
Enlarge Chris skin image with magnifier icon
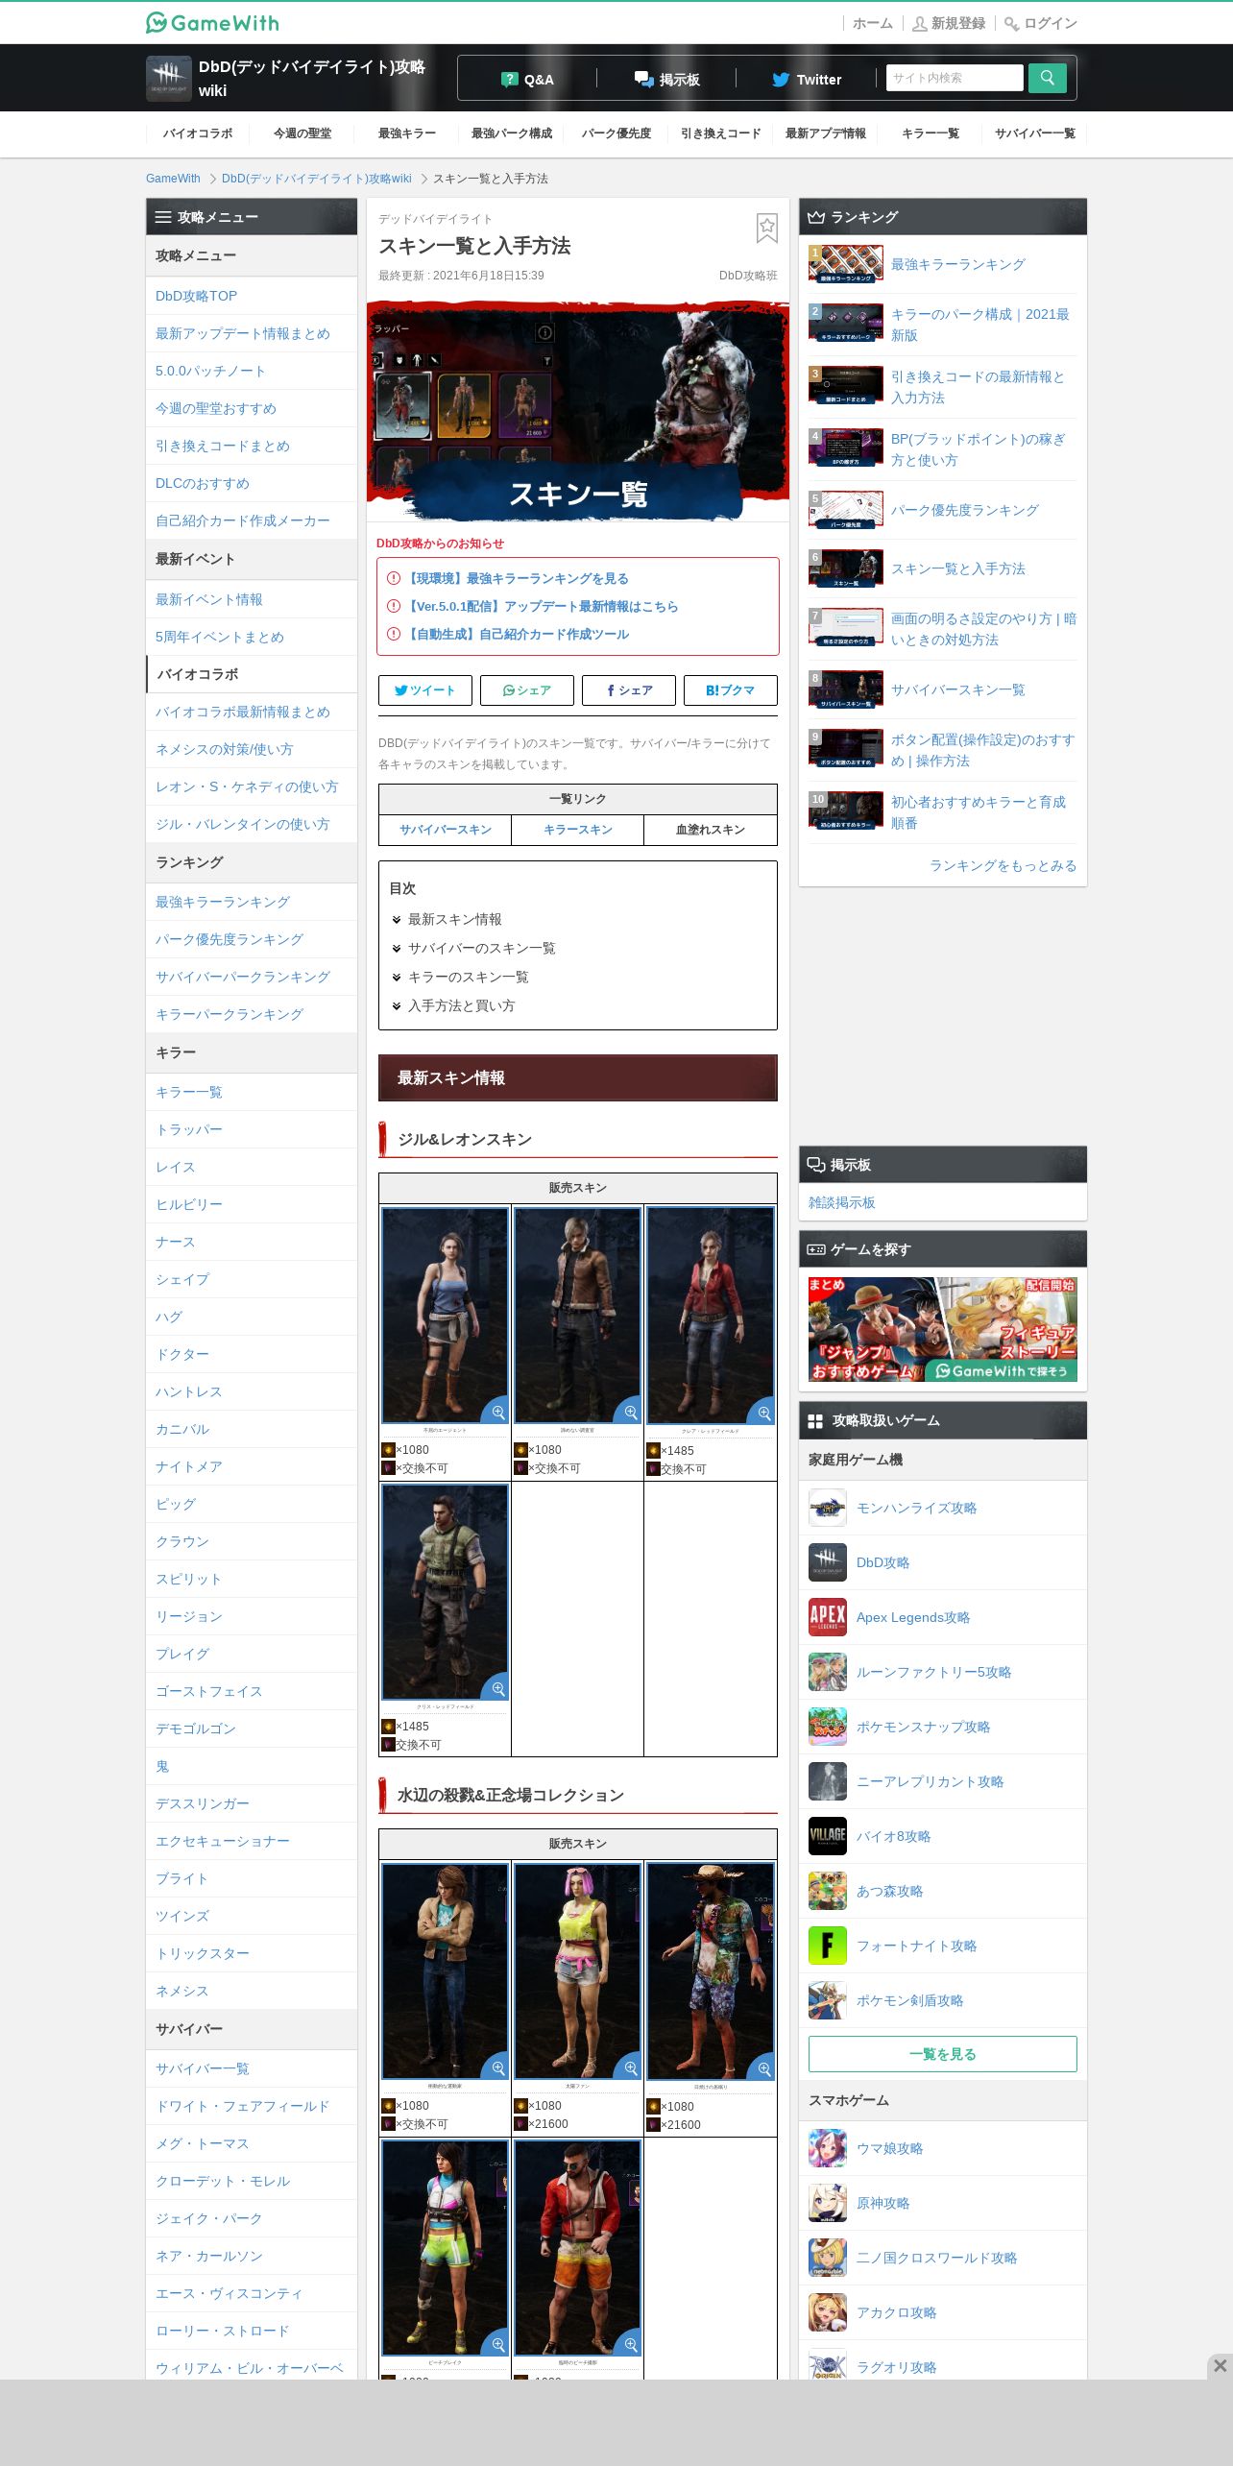point(497,1688)
